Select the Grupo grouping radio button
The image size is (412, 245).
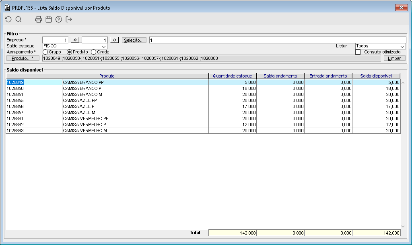45,52
